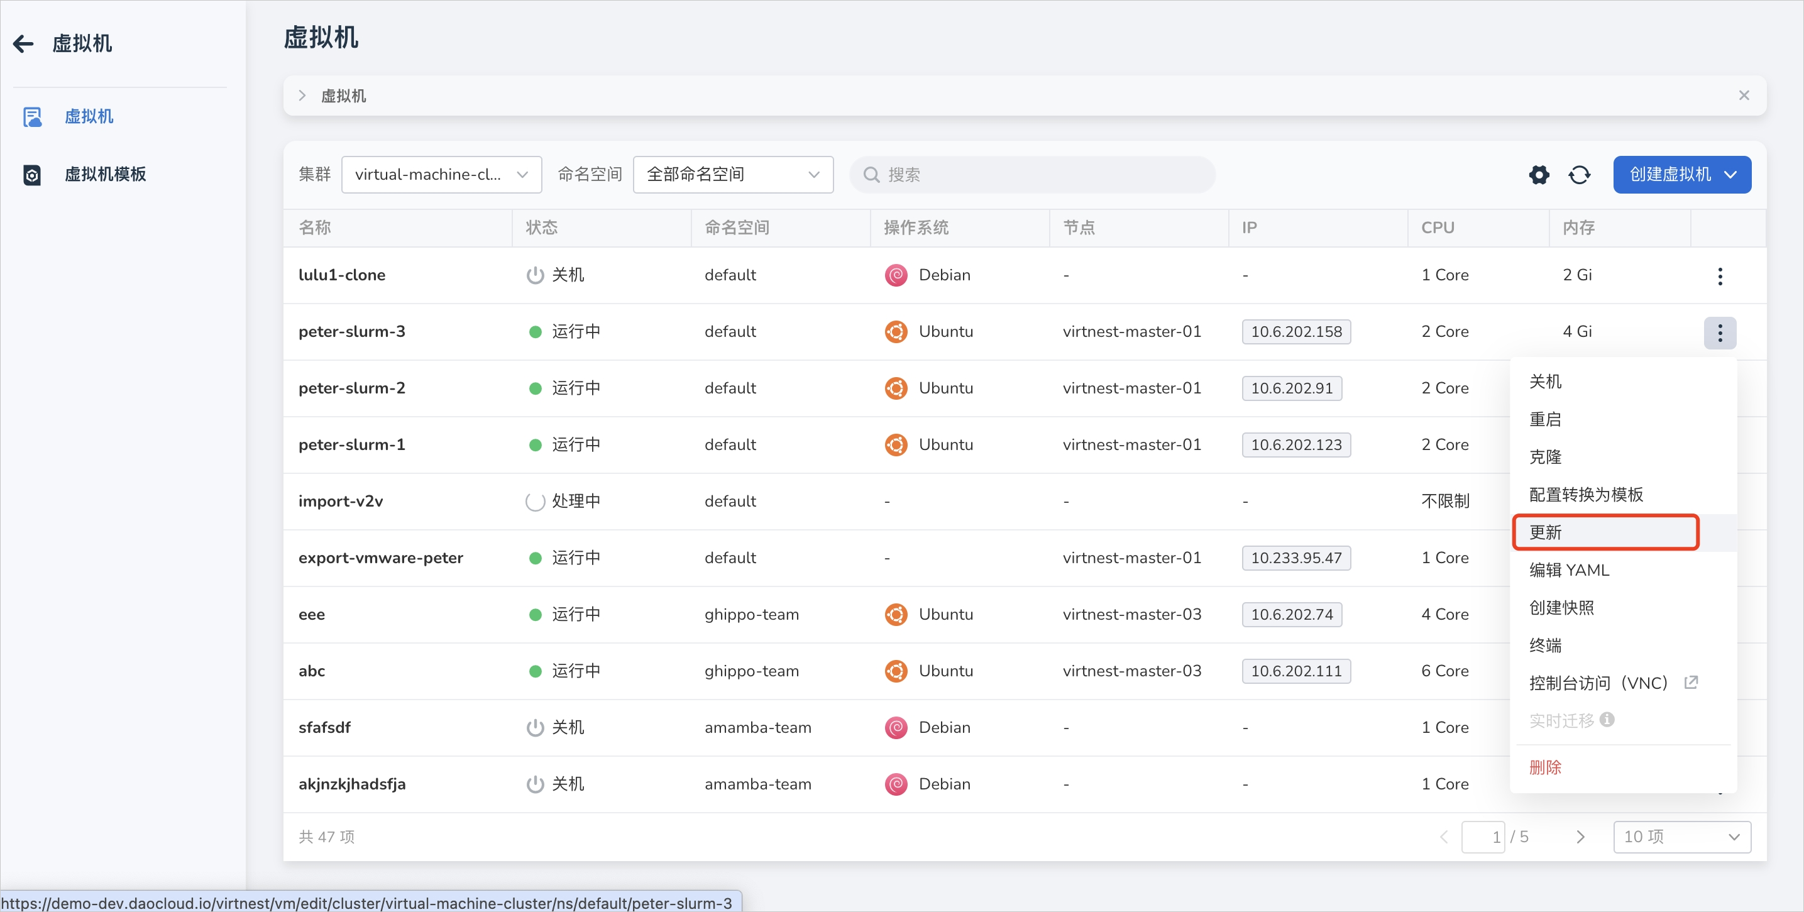Open import-v2v virtual machine

[340, 502]
